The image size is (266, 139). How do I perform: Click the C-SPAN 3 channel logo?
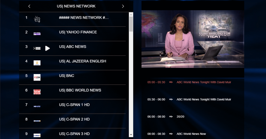click(37, 135)
